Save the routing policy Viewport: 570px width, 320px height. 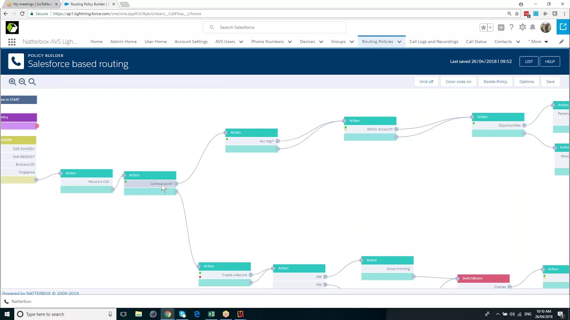(x=550, y=82)
